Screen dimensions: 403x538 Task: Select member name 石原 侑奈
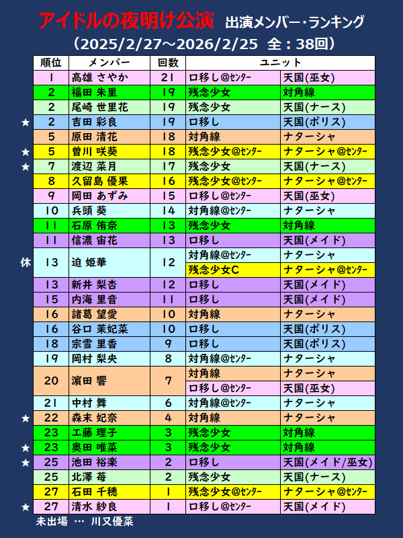[x=94, y=225]
